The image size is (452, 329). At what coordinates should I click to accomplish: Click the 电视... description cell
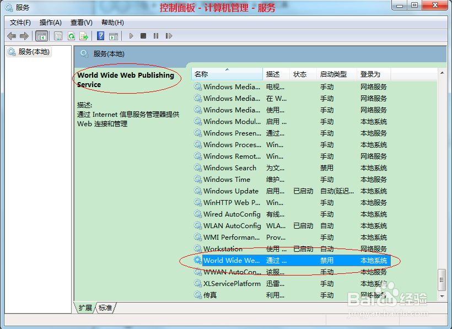pyautogui.click(x=275, y=87)
